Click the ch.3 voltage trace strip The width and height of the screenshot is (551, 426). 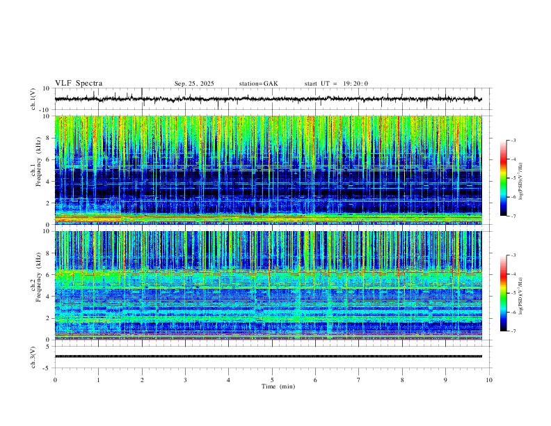click(x=268, y=356)
